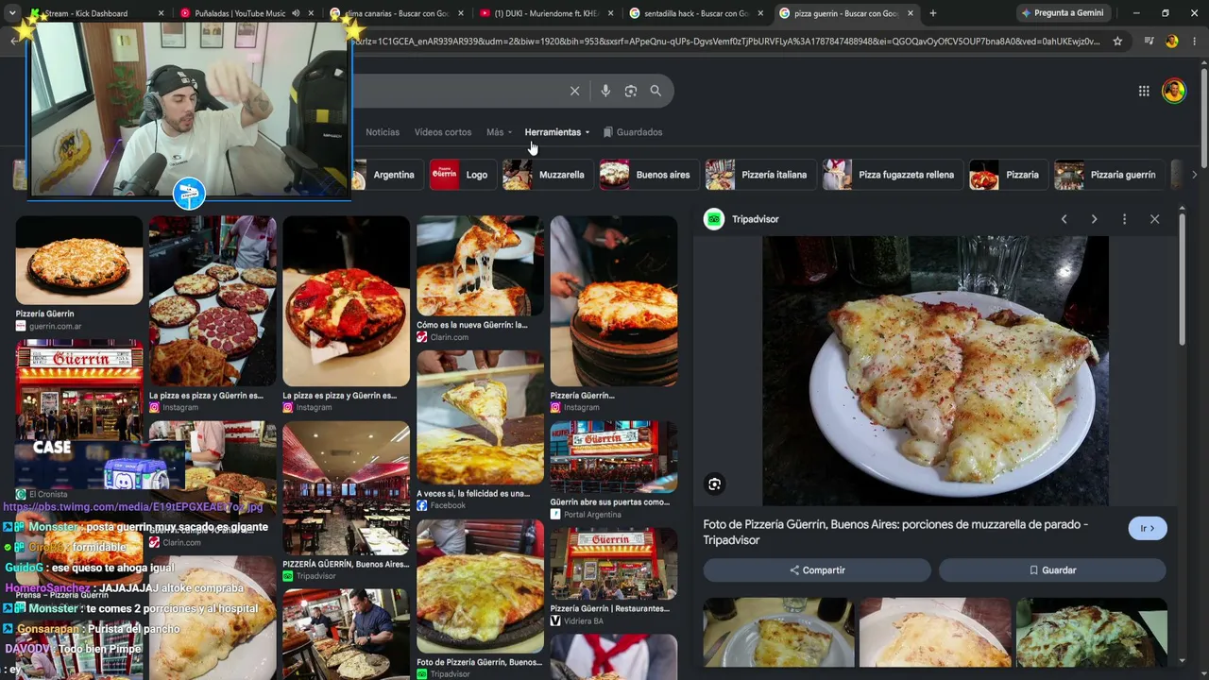Open a new browser tab
The width and height of the screenshot is (1209, 680).
coord(933,13)
